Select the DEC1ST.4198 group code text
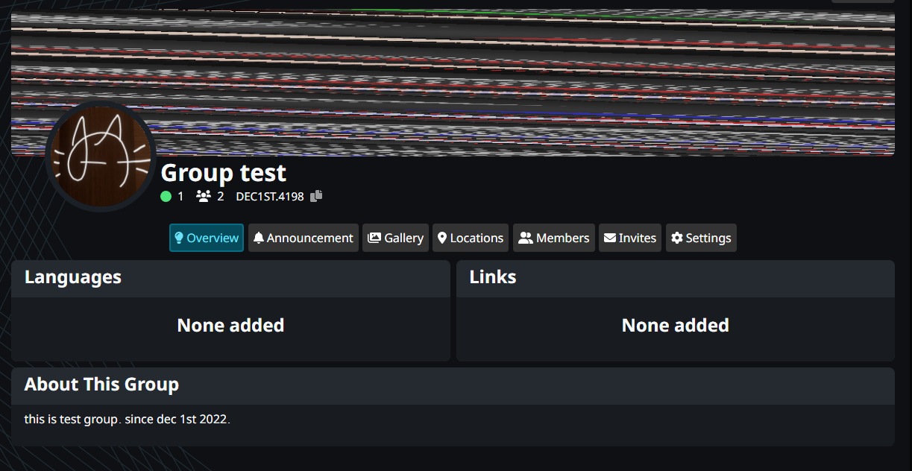The width and height of the screenshot is (912, 471). 269,197
